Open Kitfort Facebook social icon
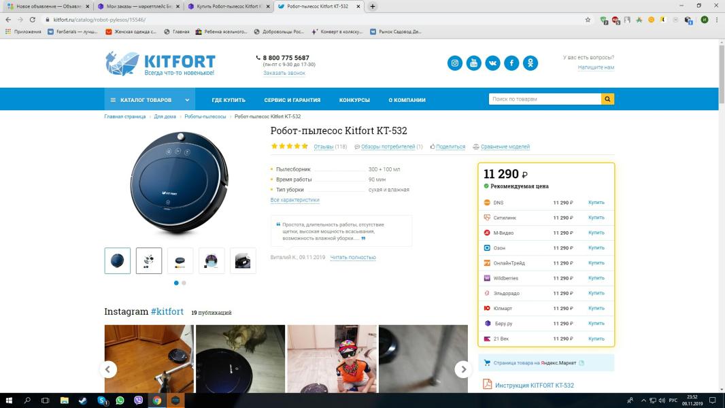This screenshot has height=408, width=725. coord(511,63)
